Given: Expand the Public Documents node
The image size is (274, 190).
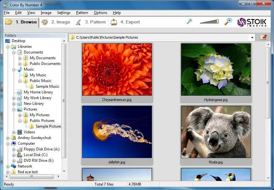Looking at the screenshot, I should (x=20, y=64).
